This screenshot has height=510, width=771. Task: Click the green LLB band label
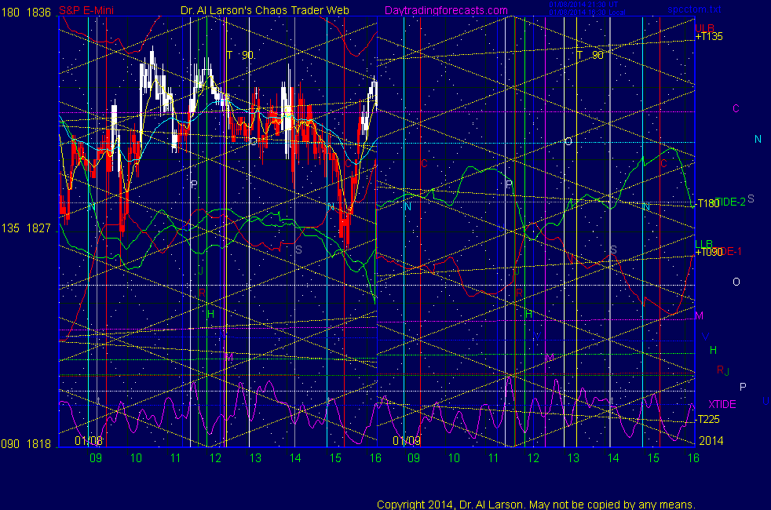[x=703, y=244]
